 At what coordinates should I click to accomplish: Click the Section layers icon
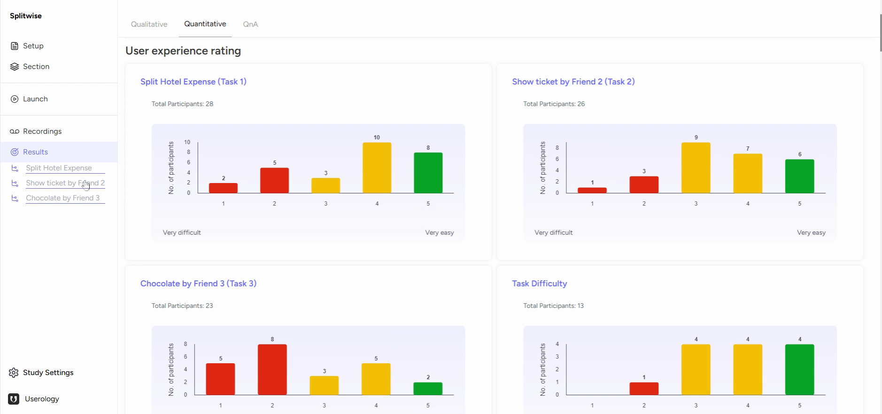(15, 67)
